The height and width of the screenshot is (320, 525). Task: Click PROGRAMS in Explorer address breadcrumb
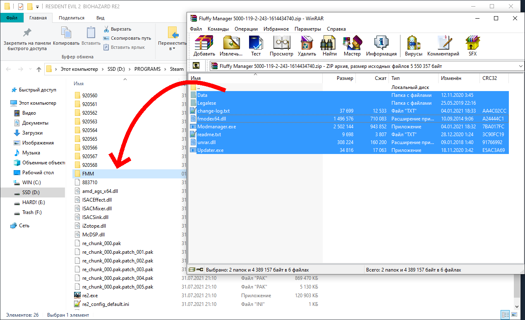click(147, 69)
